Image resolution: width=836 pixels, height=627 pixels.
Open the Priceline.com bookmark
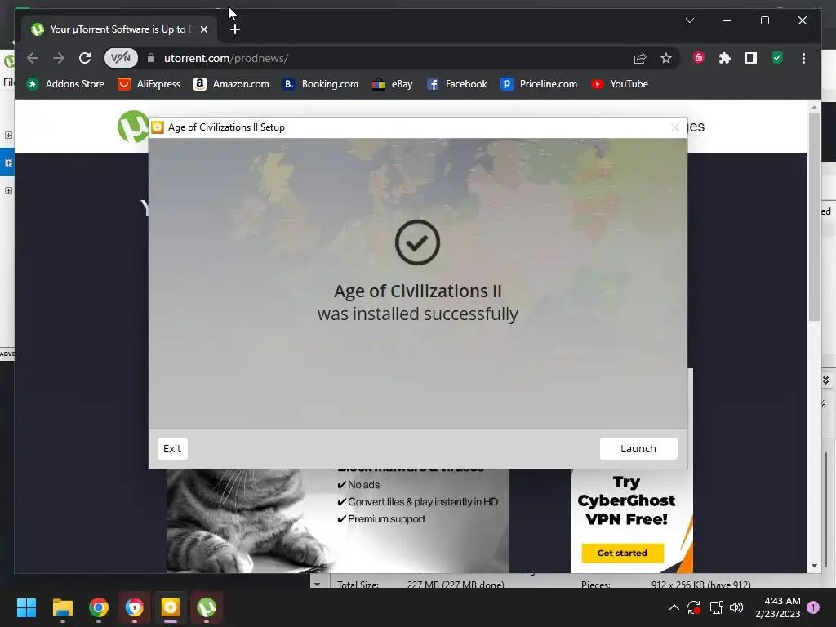coord(539,84)
